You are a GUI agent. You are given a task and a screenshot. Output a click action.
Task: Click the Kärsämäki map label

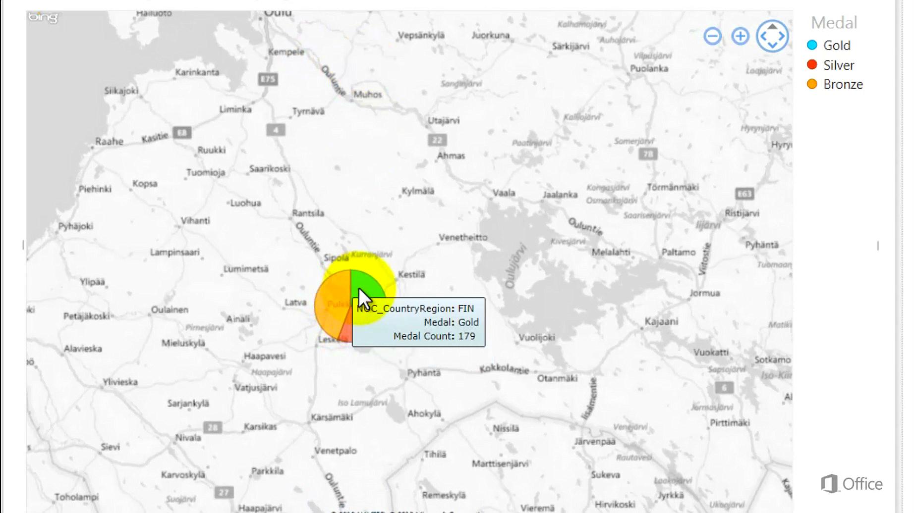point(332,417)
